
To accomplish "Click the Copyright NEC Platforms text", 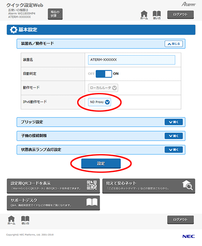I will coord(30,235).
